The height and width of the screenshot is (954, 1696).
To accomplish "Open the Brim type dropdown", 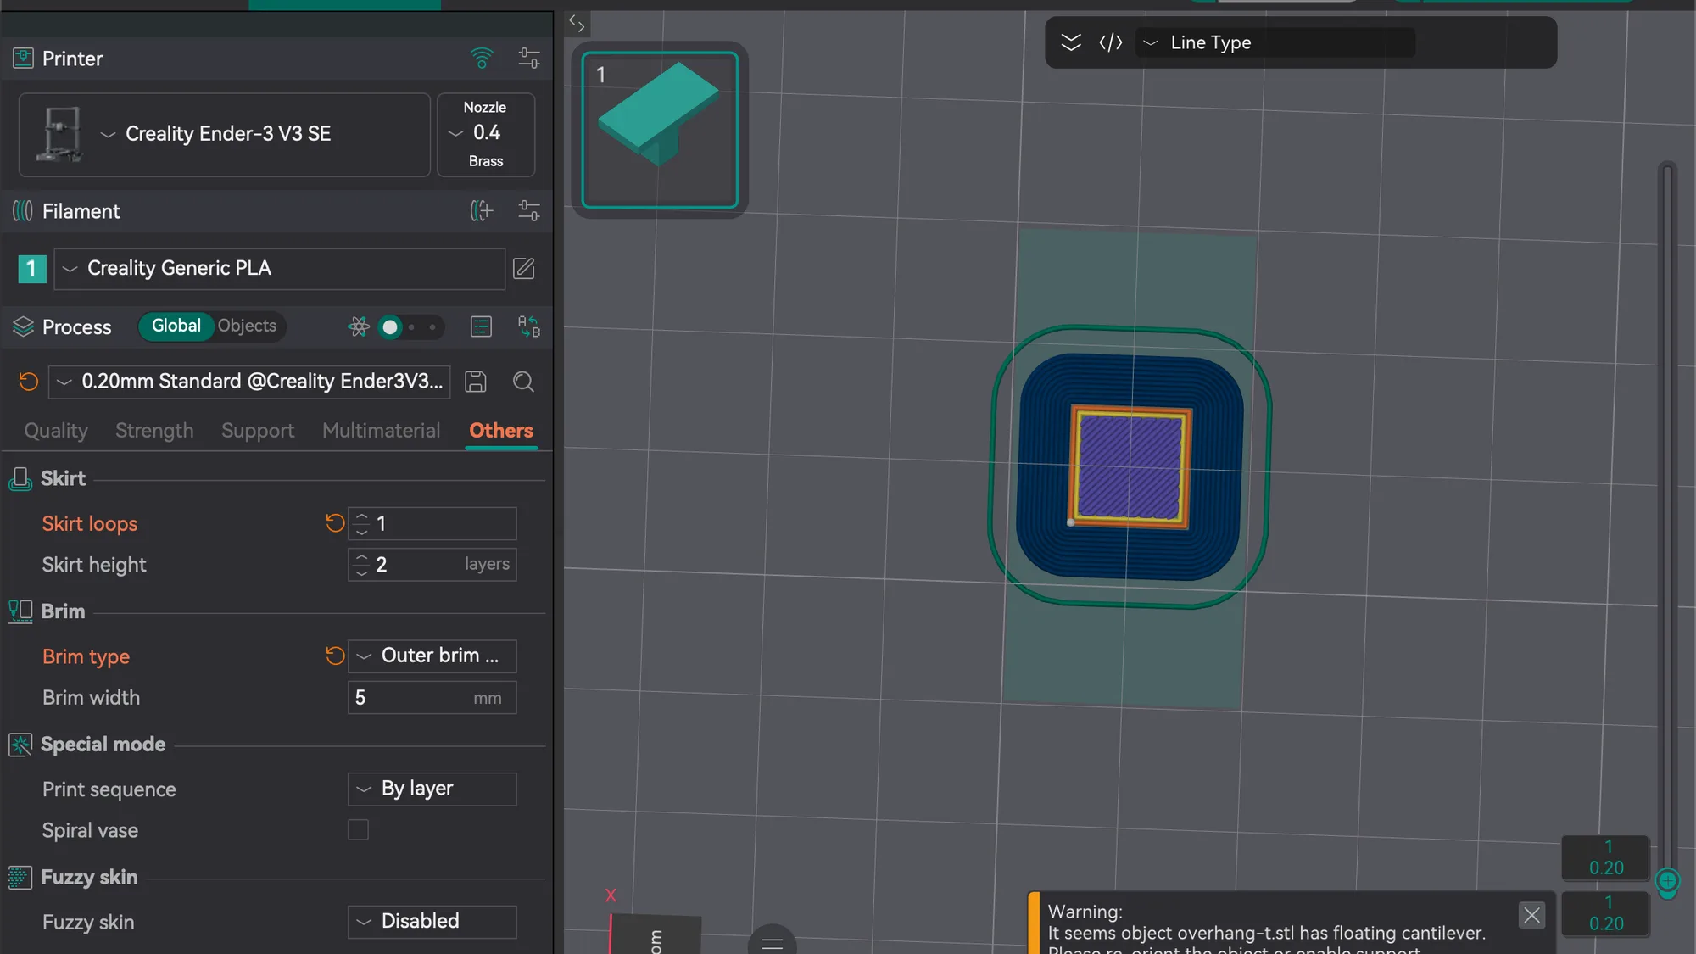I will 432,656.
